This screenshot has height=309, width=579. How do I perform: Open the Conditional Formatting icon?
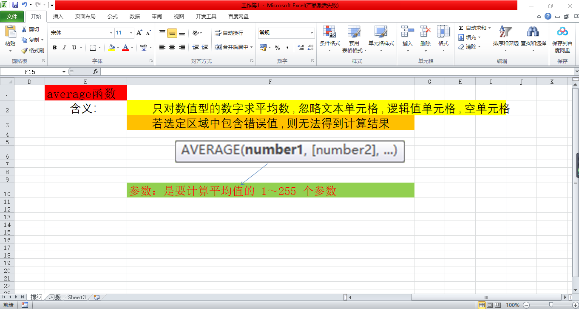pyautogui.click(x=329, y=31)
